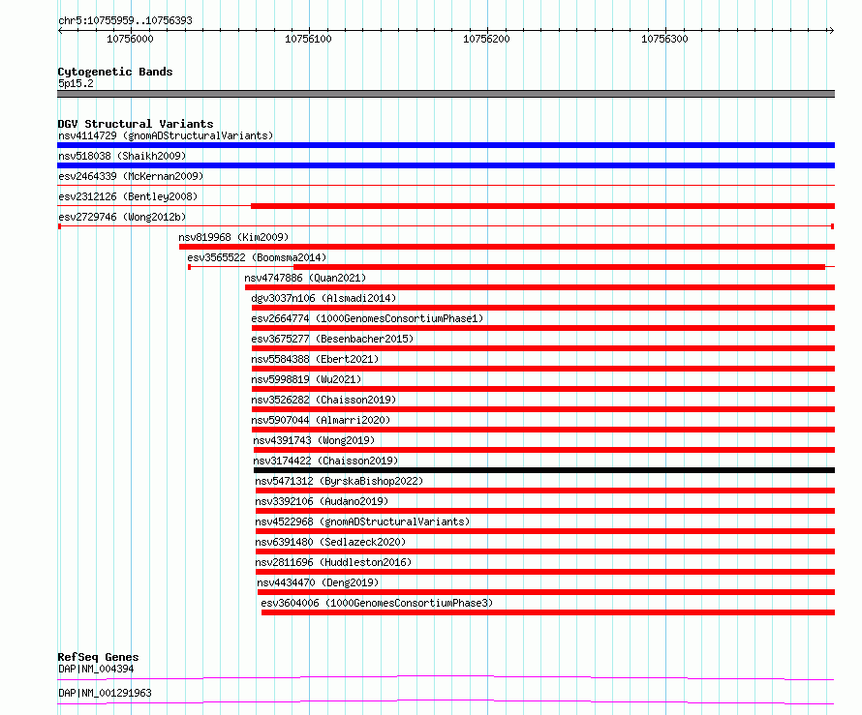The image size is (862, 715).
Task: Open the RefSeq Genes track title
Action: (98, 657)
